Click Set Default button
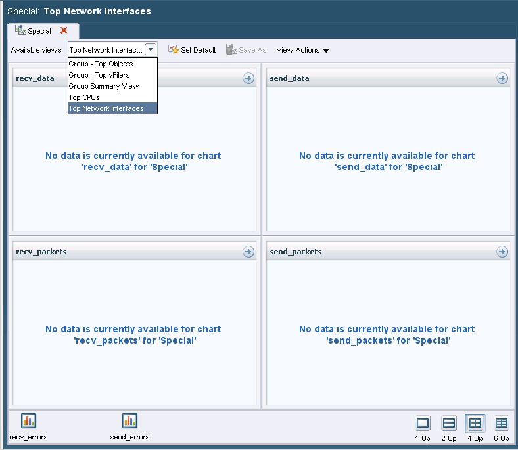This screenshot has height=450, width=518. [192, 50]
